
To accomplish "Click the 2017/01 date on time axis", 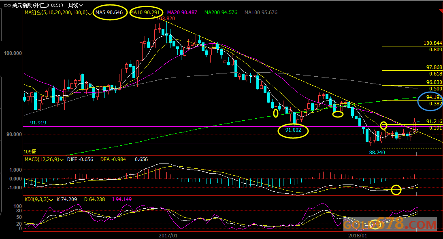I will [x=168, y=235].
